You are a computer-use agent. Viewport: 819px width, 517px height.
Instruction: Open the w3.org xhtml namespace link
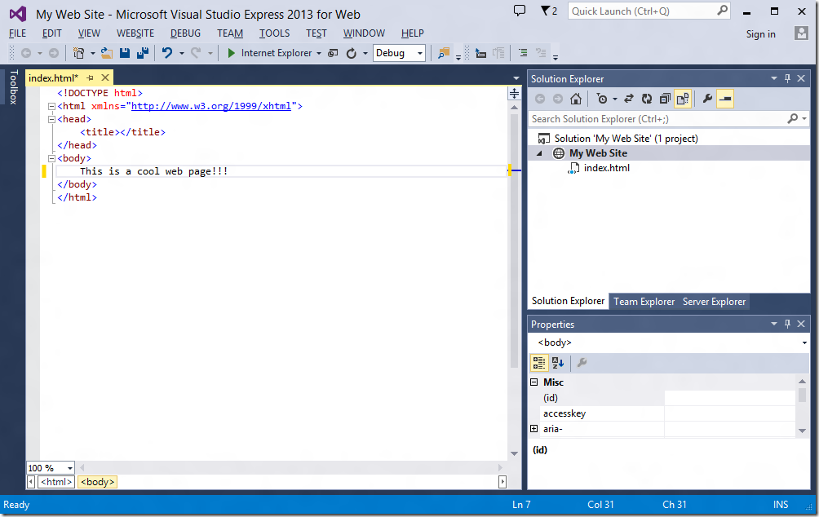click(211, 106)
